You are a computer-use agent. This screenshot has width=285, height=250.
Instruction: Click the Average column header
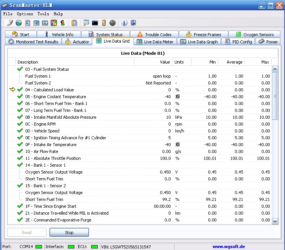[x=231, y=62]
